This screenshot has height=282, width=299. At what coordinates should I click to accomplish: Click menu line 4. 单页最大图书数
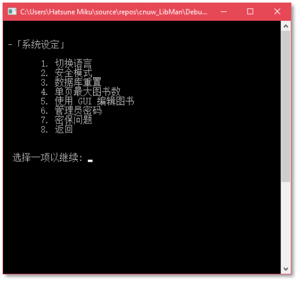point(80,92)
